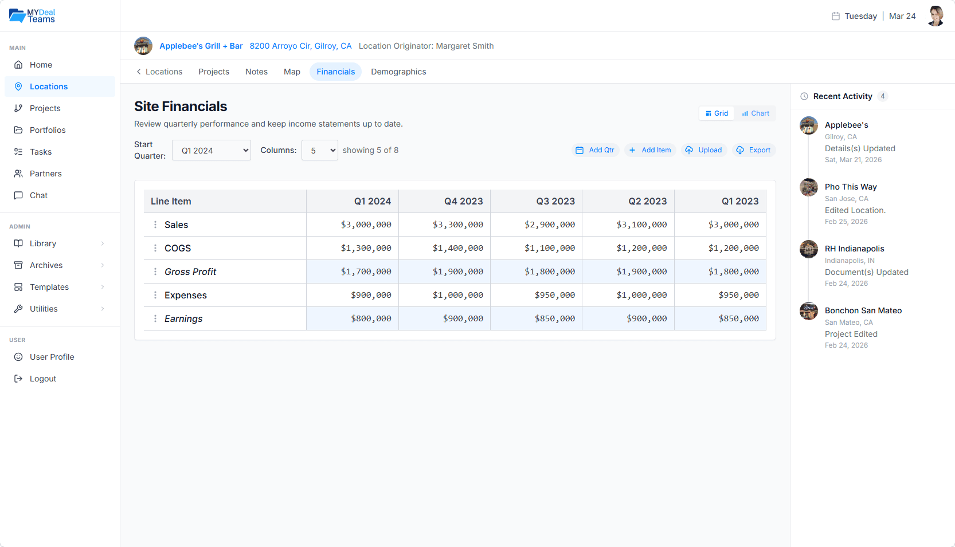Open row menu dots for Sales
The height and width of the screenshot is (547, 955).
[x=155, y=225]
